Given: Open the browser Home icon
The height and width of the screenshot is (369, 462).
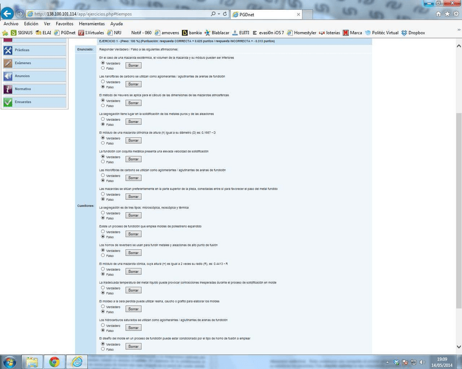Looking at the screenshot, I should 439,14.
